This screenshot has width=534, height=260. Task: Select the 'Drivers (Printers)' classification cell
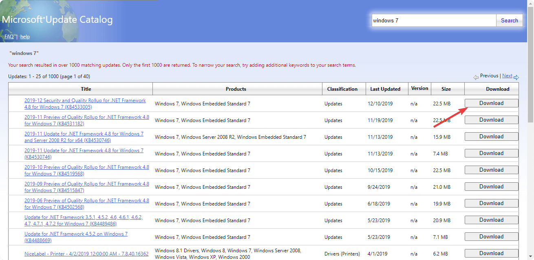click(342, 254)
